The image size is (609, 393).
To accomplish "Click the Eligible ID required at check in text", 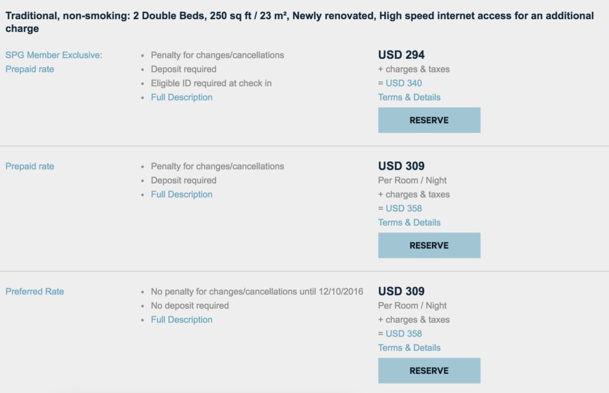I will click(211, 83).
